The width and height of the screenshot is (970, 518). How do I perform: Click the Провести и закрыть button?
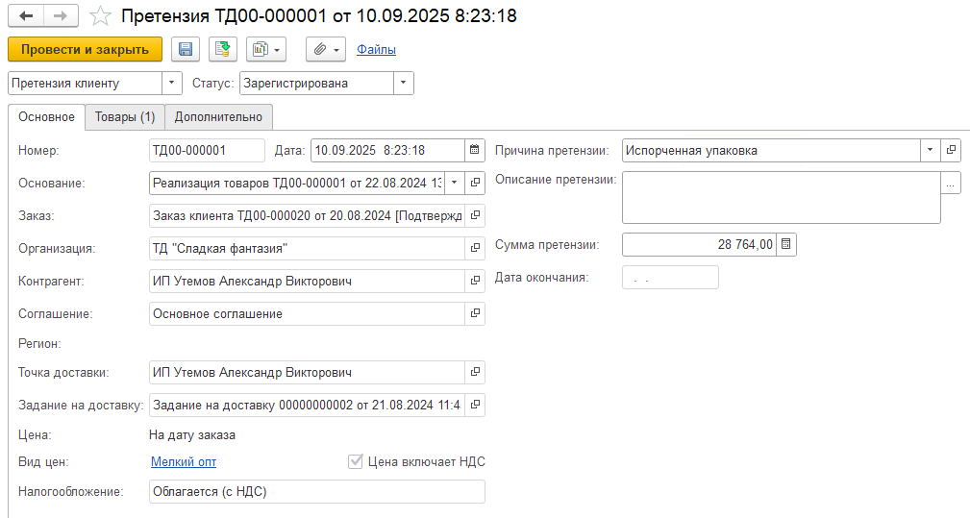click(x=85, y=49)
